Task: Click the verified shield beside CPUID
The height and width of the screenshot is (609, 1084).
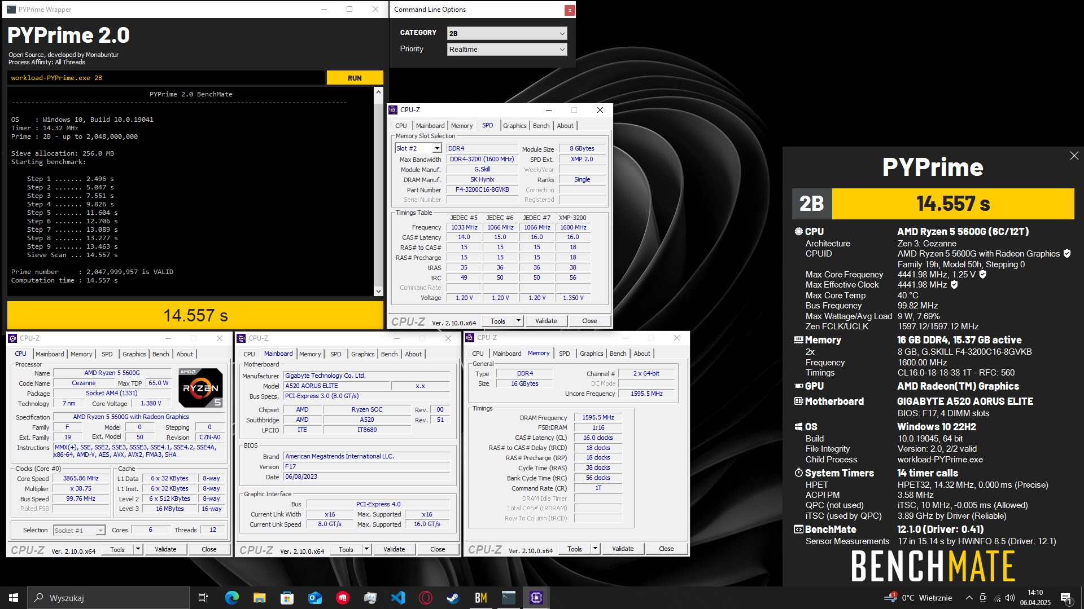Action: click(x=1066, y=254)
